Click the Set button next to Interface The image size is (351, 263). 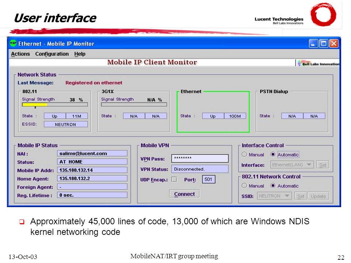pos(322,165)
